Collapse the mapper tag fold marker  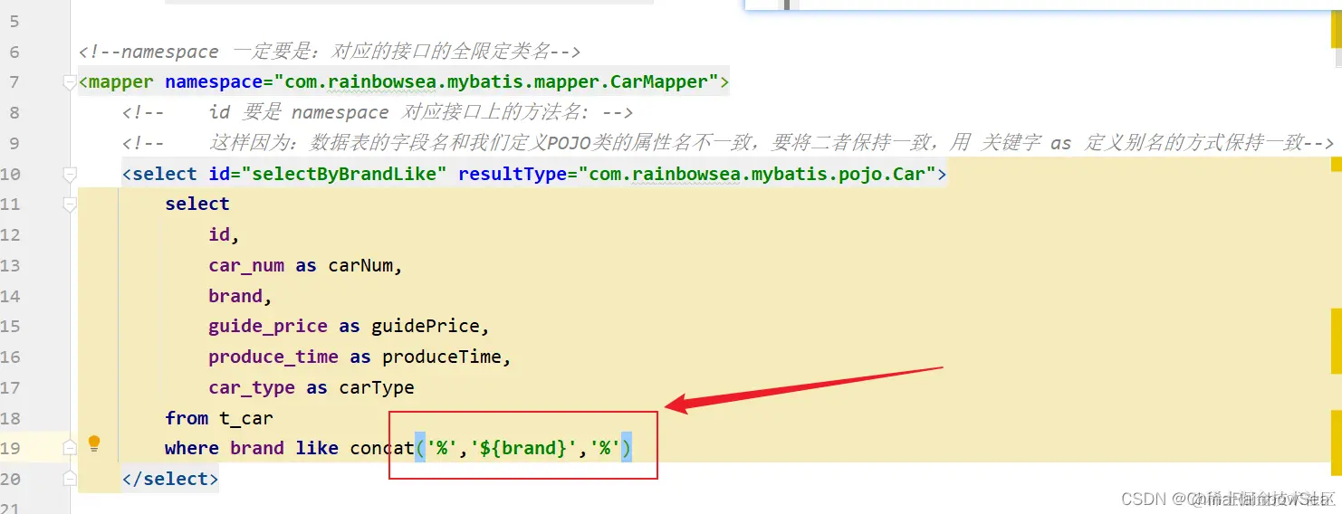coord(70,82)
